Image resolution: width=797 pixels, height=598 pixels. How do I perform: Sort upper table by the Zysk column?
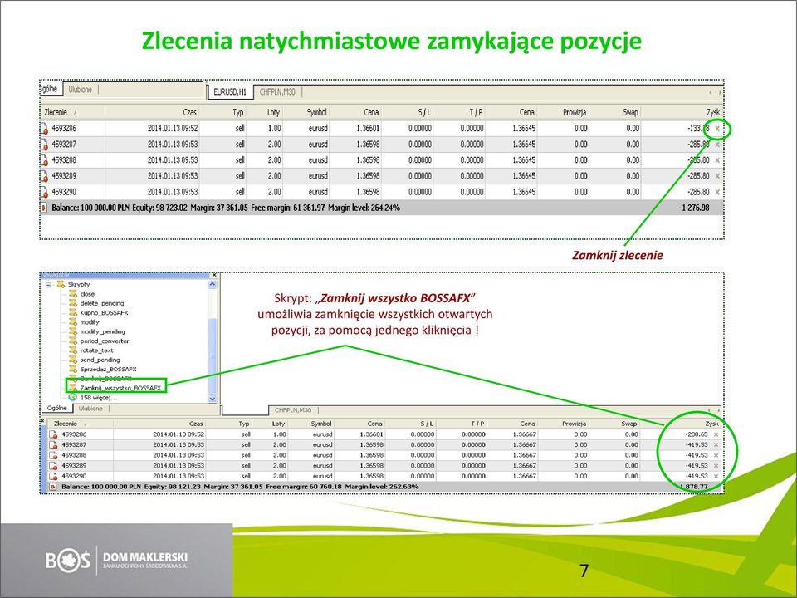tap(681, 112)
